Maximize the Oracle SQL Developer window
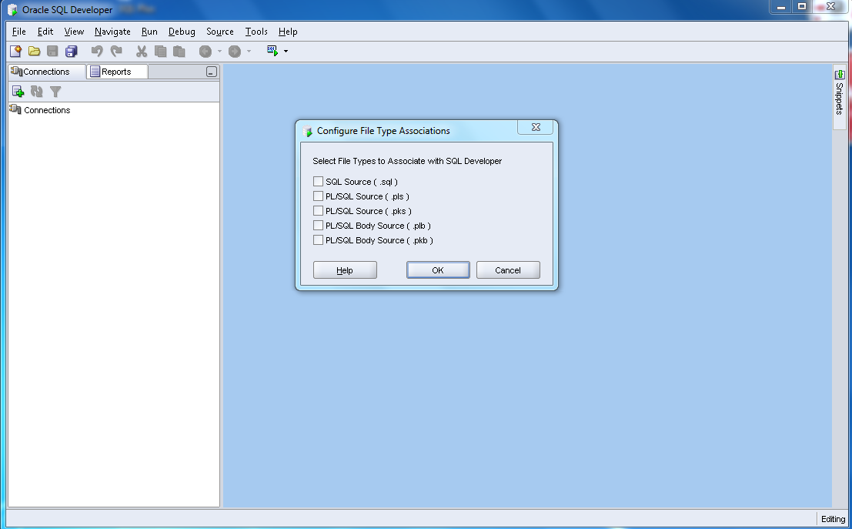The image size is (852, 529). click(x=801, y=7)
